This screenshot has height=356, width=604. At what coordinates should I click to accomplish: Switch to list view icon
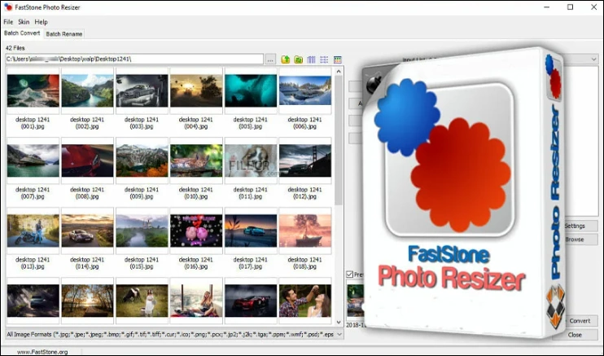[324, 59]
